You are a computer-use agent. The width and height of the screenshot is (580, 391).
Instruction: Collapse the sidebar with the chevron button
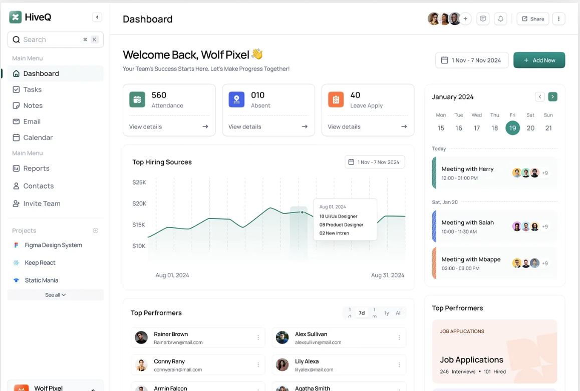pos(97,17)
